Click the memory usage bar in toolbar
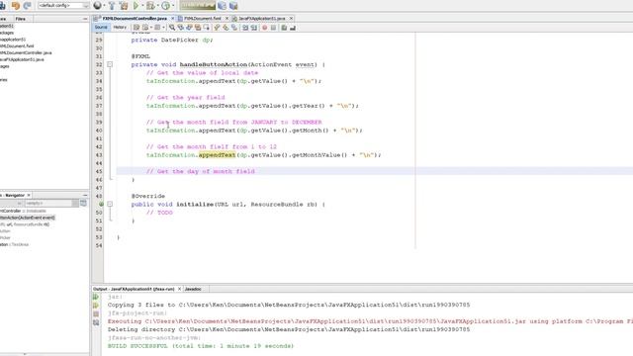The width and height of the screenshot is (633, 356). (x=198, y=6)
